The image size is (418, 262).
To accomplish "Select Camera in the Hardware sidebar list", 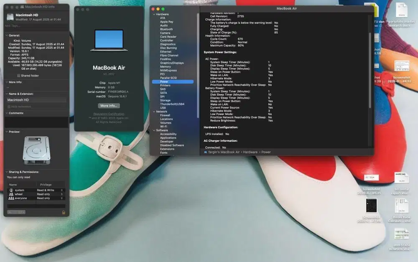I will pyautogui.click(x=165, y=33).
